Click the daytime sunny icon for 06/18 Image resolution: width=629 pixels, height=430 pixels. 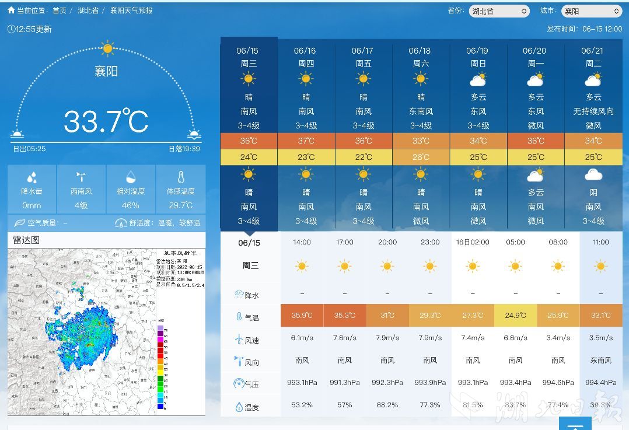[421, 79]
